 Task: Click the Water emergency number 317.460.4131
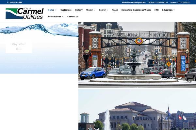tap(158, 2)
